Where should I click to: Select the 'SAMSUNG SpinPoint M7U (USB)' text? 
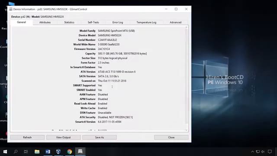pyautogui.click(x=116, y=31)
